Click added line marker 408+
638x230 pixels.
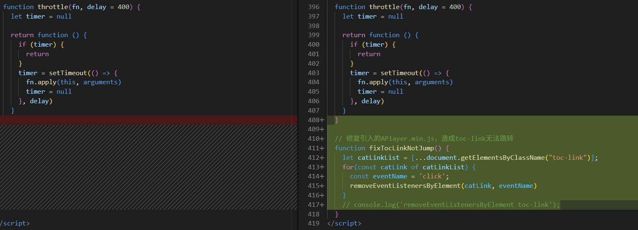tap(316, 120)
